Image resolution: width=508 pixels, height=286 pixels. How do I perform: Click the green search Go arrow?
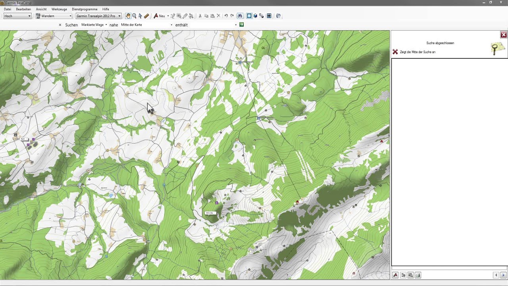tap(242, 25)
